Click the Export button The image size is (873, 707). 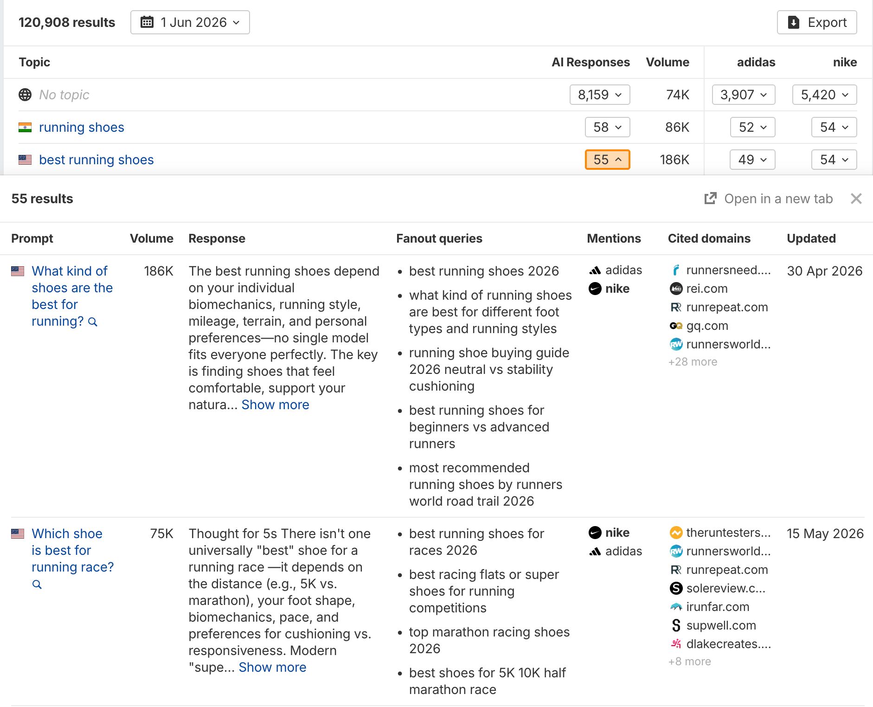coord(817,22)
